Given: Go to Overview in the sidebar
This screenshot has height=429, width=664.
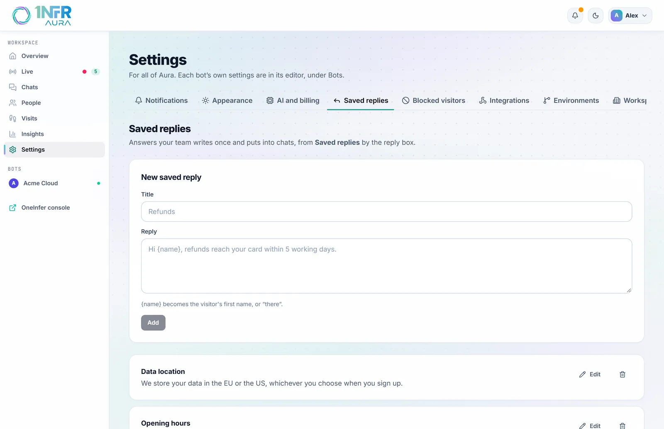Looking at the screenshot, I should (x=54, y=56).
